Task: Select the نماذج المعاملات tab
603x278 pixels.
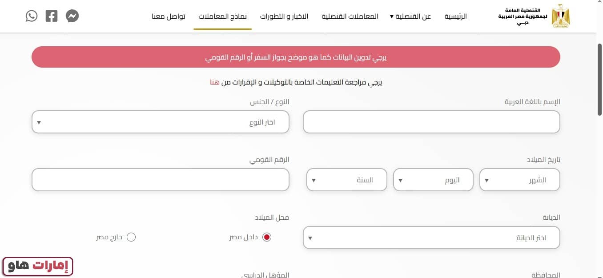Action: (222, 16)
